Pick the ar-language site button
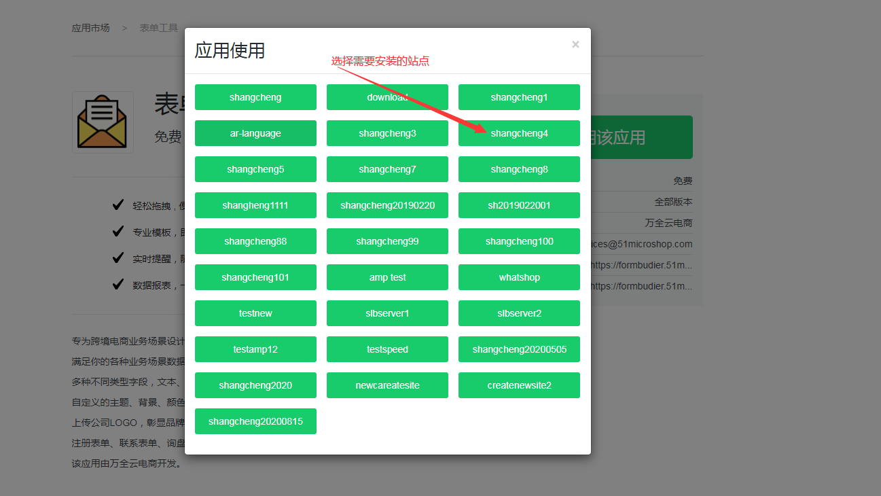Screen dimensions: 881x496 coord(255,133)
